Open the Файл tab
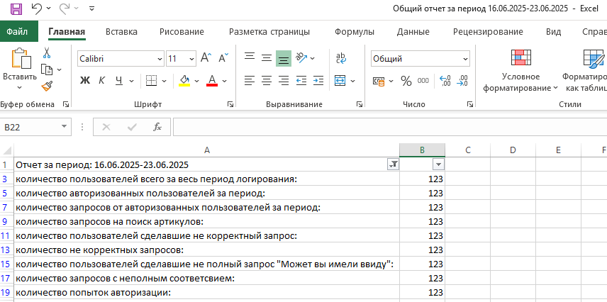The image size is (607, 302). click(18, 32)
